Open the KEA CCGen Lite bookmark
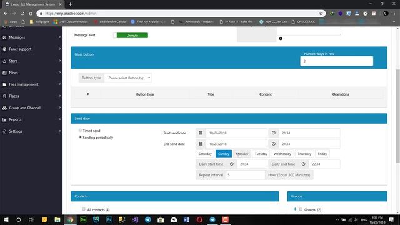Image resolution: width=400 pixels, height=225 pixels. (273, 22)
